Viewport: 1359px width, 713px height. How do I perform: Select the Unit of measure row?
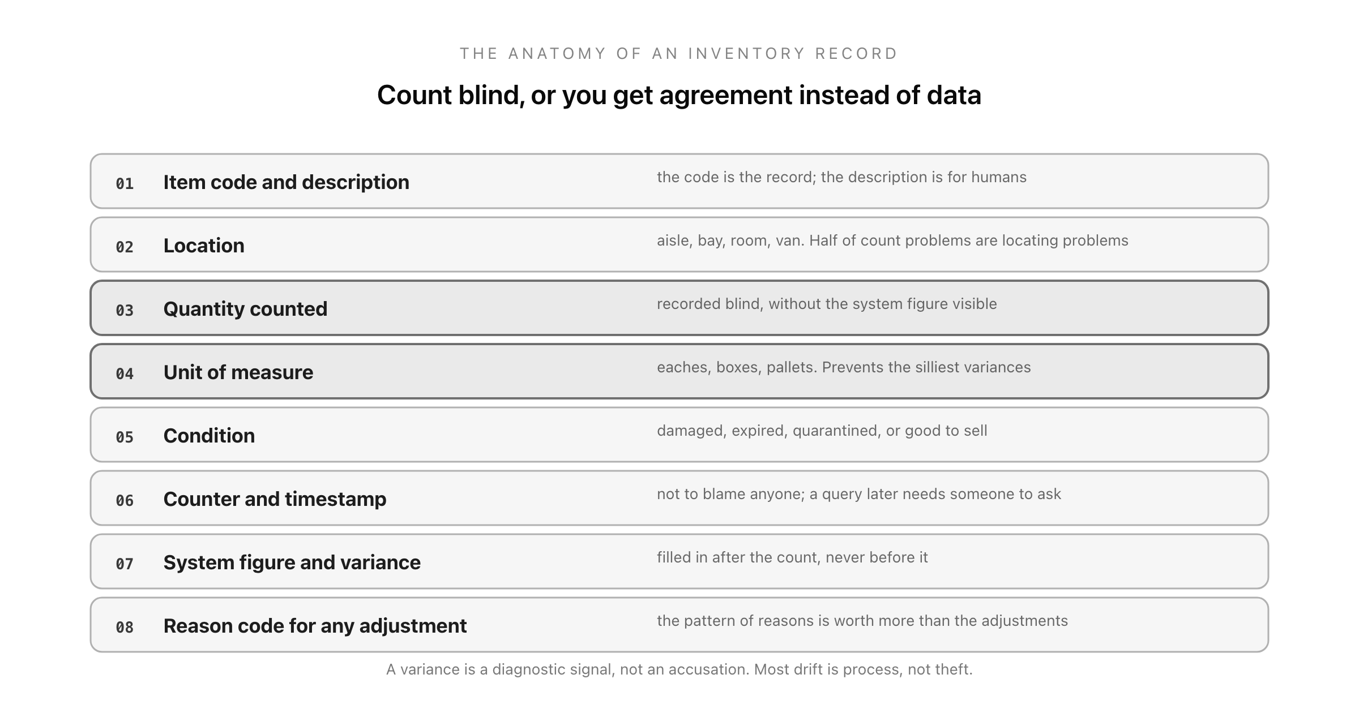coord(679,371)
